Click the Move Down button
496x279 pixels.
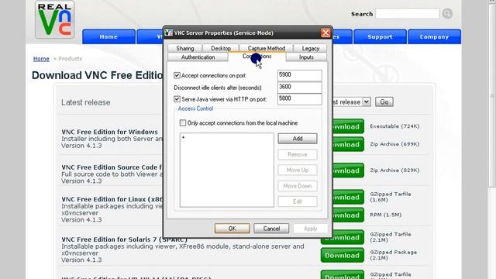[298, 186]
